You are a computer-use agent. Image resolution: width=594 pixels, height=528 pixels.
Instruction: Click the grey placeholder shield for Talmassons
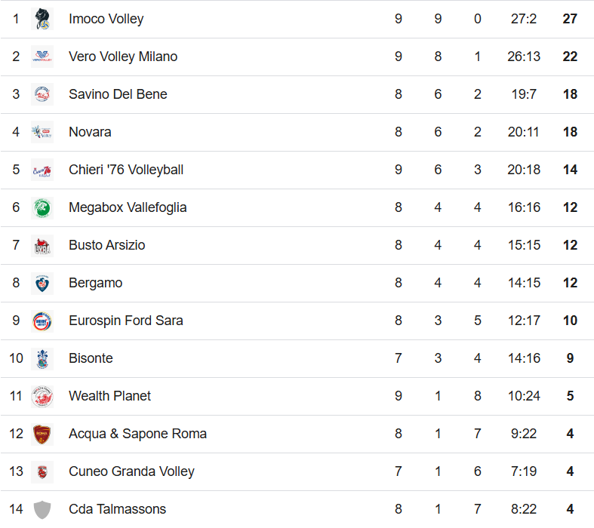coord(42,509)
